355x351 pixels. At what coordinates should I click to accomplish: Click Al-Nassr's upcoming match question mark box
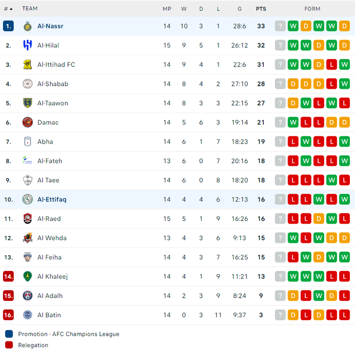click(x=280, y=26)
